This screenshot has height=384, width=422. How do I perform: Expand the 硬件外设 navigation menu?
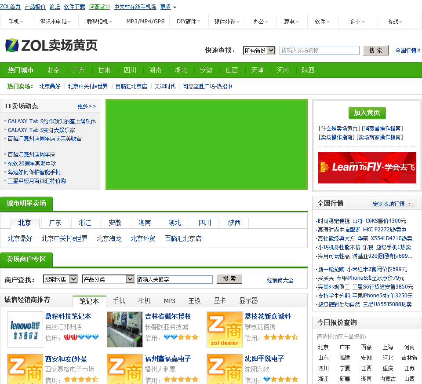click(x=227, y=22)
